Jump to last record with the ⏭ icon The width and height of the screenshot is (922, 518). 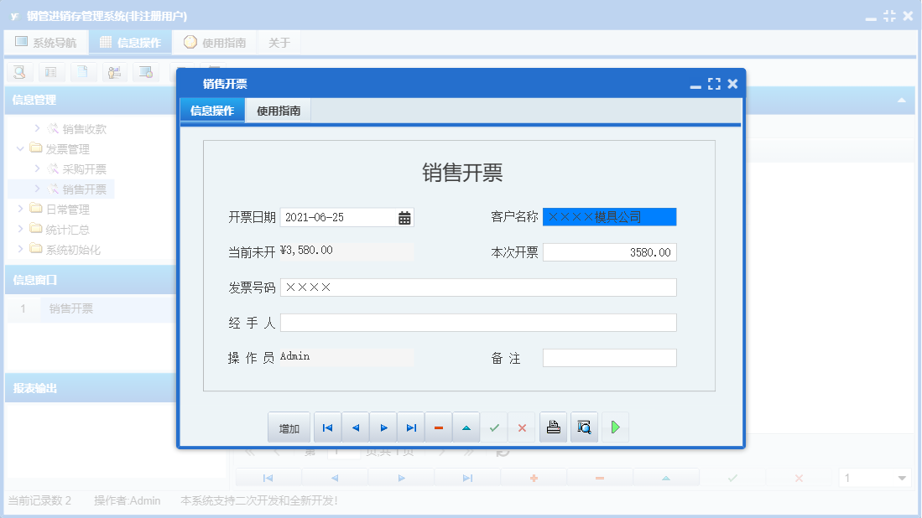(x=410, y=427)
